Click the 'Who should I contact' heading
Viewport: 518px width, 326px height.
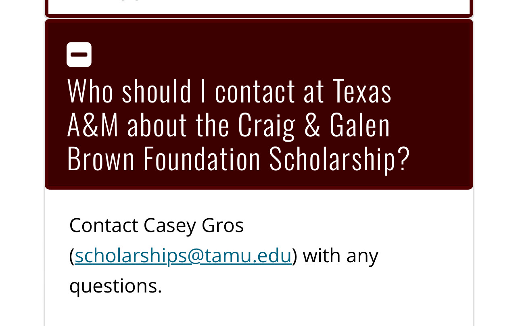click(238, 124)
